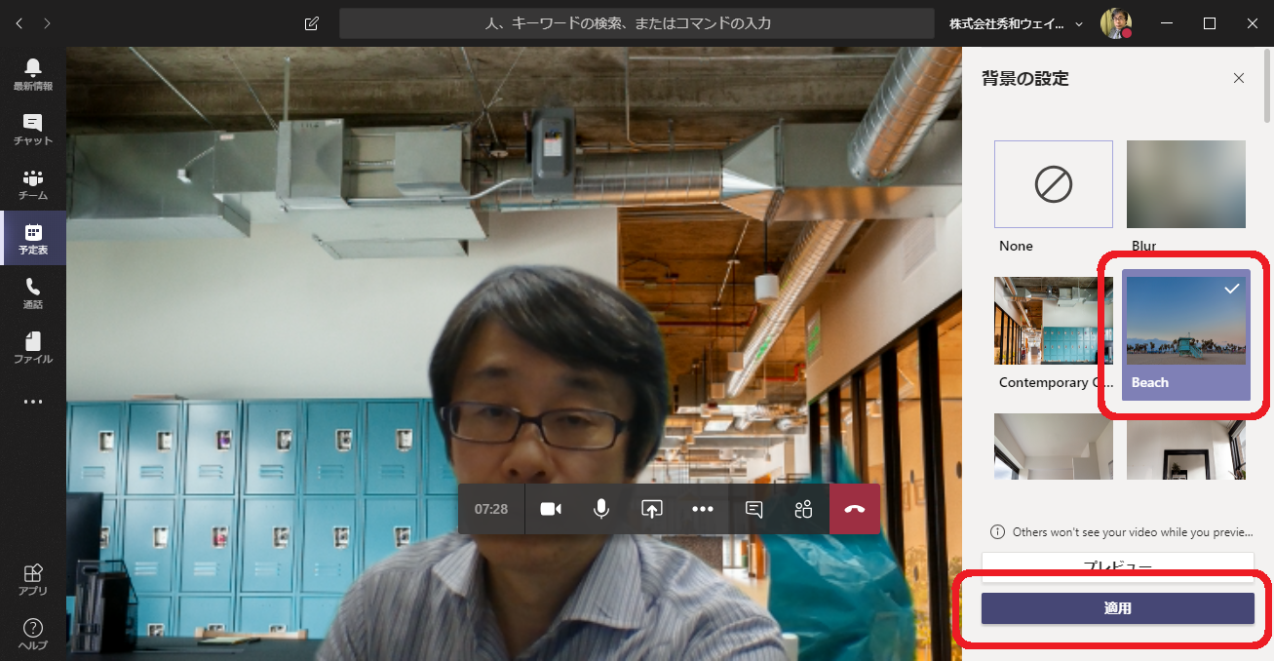Show participants from call toolbar
Viewport: 1274px width, 661px height.
point(803,509)
